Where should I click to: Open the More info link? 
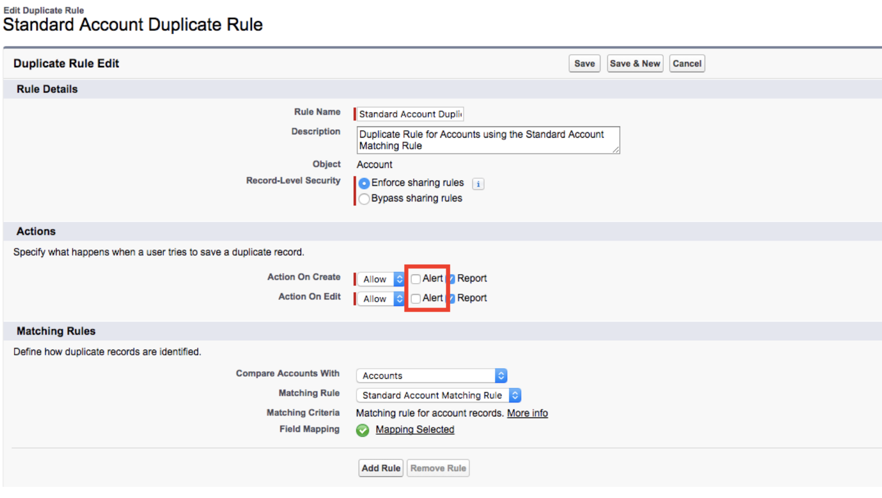(x=527, y=414)
